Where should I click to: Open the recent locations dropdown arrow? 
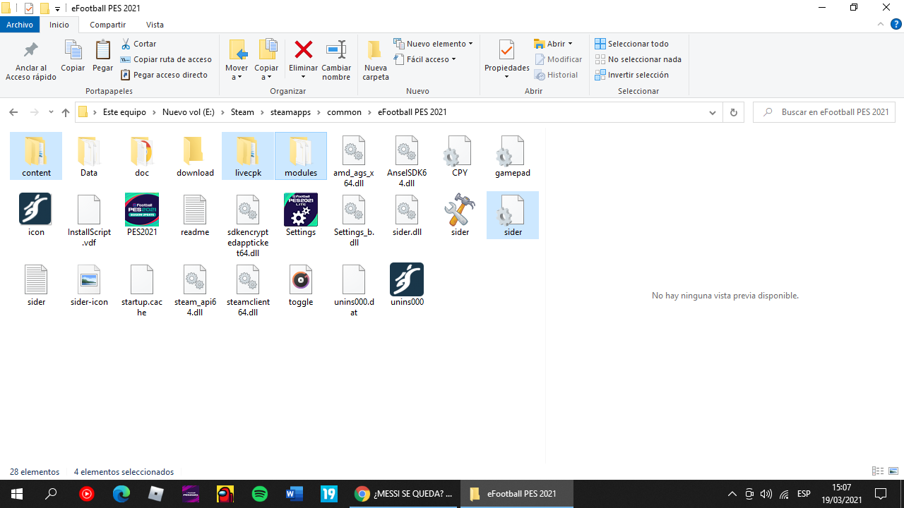coord(51,112)
